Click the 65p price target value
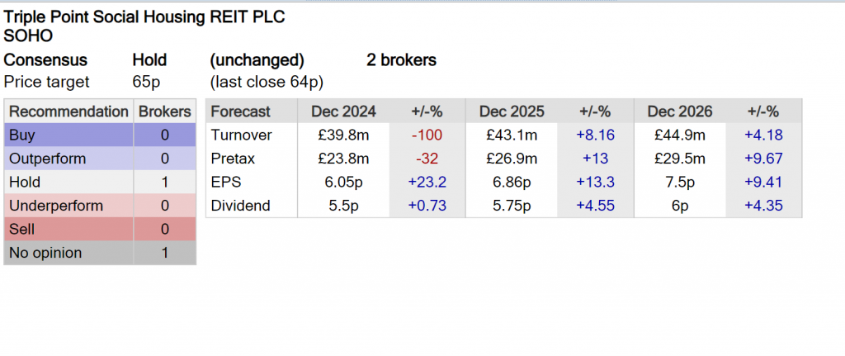Image resolution: width=845 pixels, height=356 pixels. (146, 83)
